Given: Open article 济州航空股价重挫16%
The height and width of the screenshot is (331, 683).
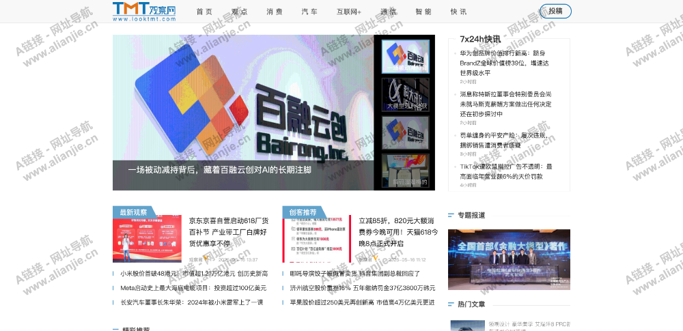Looking at the screenshot, I should coord(363,288).
